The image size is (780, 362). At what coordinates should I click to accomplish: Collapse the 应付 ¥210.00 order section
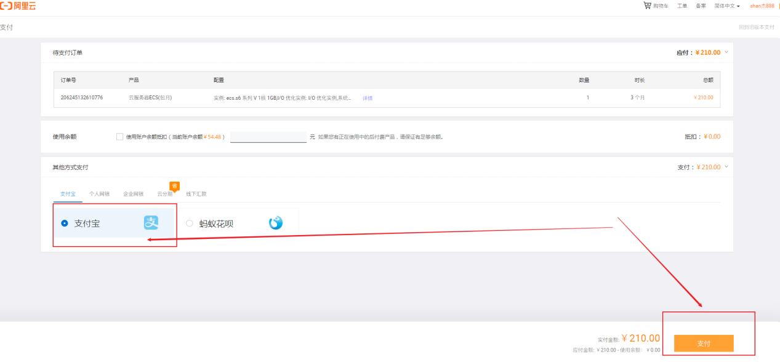pos(726,52)
